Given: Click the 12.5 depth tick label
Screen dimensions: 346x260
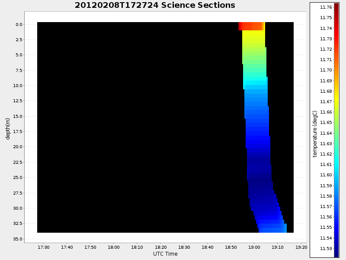Looking at the screenshot, I should [x=18, y=101].
